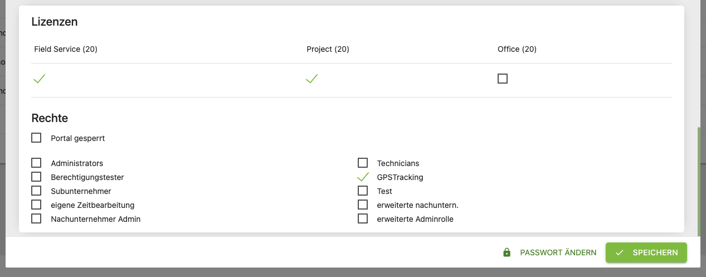
Task: Toggle the eigene Zeitbearbeitung checkbox
Action: (36, 205)
